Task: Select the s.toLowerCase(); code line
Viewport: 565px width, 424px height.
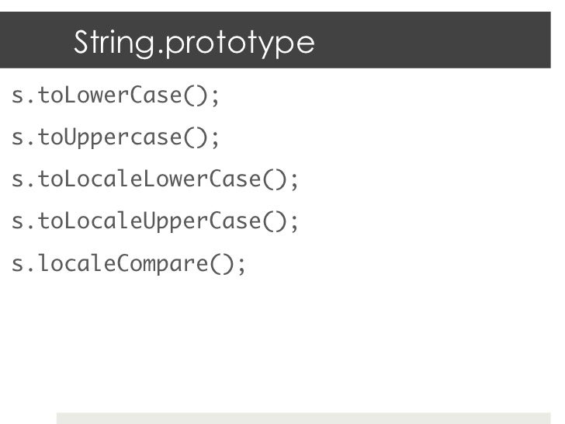Action: click(x=116, y=96)
